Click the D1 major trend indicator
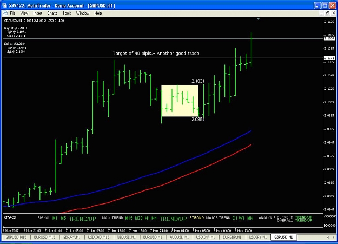Viewport: 338px width, 244px height. (235, 218)
